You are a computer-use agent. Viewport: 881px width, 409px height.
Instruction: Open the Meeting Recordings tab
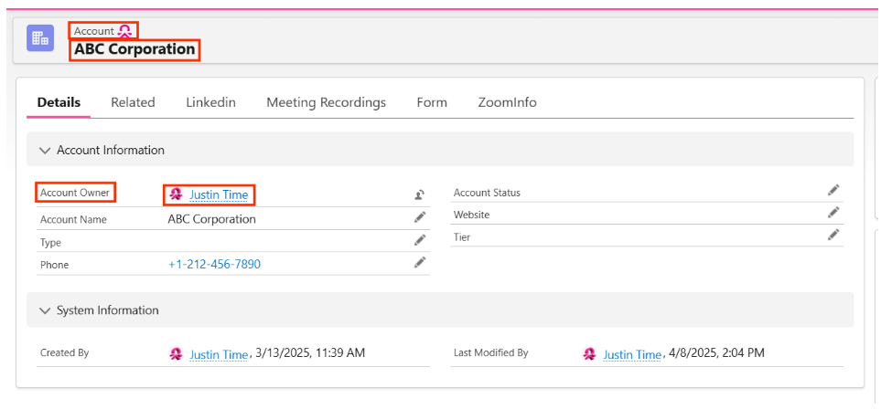pos(326,102)
